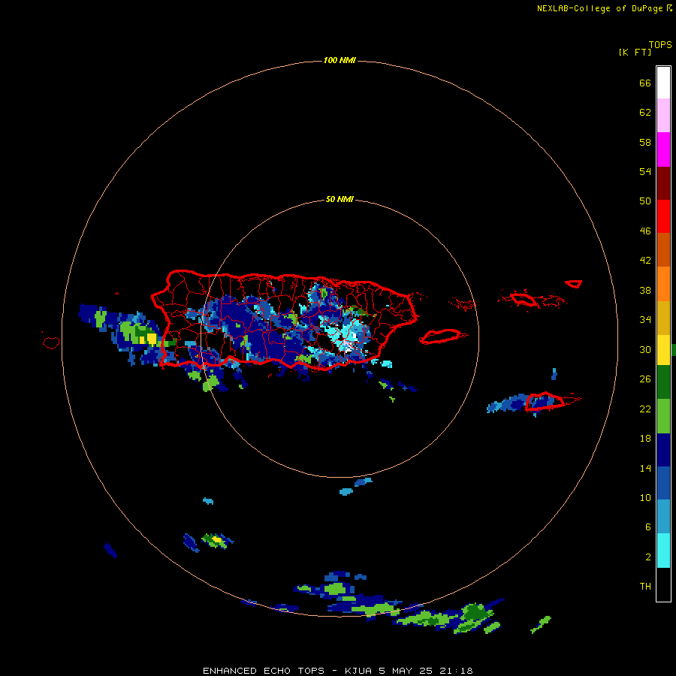The image size is (676, 676).
Task: Select the cyan legend swatch
Action: [663, 551]
